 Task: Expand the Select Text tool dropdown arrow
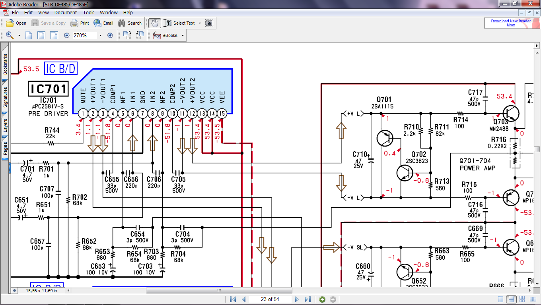pyautogui.click(x=200, y=23)
